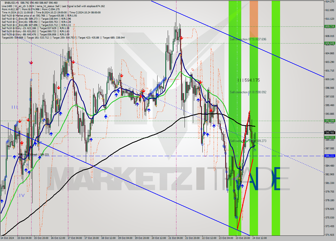
Task: Click price axis value 595.460
Action: click(330, 105)
